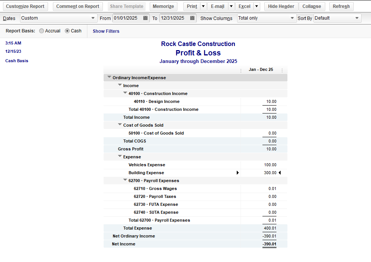Click Comment on Report button

click(x=78, y=6)
